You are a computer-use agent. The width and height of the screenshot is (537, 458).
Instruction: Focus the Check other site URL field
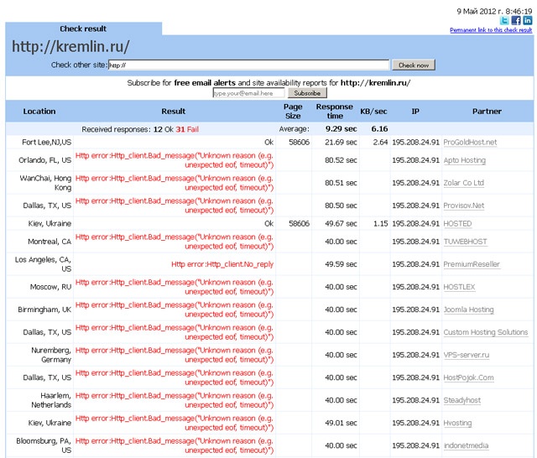pyautogui.click(x=249, y=65)
